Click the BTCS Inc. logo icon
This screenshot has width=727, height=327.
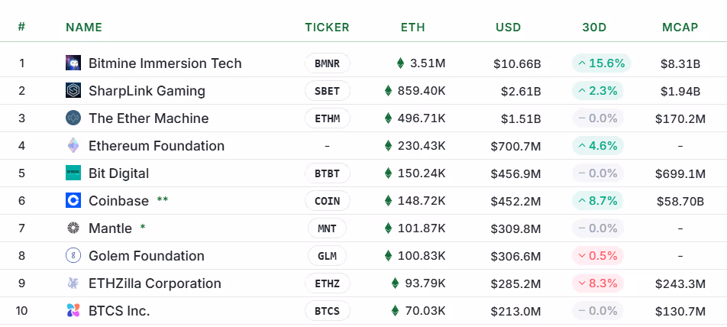click(73, 311)
